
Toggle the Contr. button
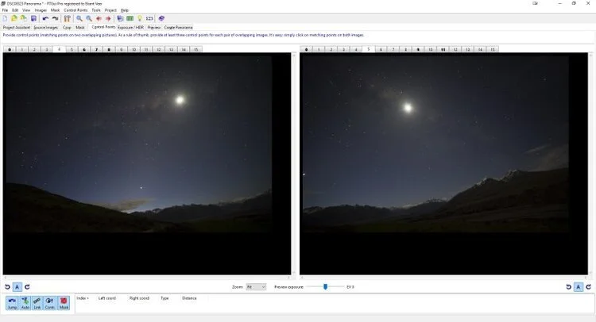coord(50,303)
